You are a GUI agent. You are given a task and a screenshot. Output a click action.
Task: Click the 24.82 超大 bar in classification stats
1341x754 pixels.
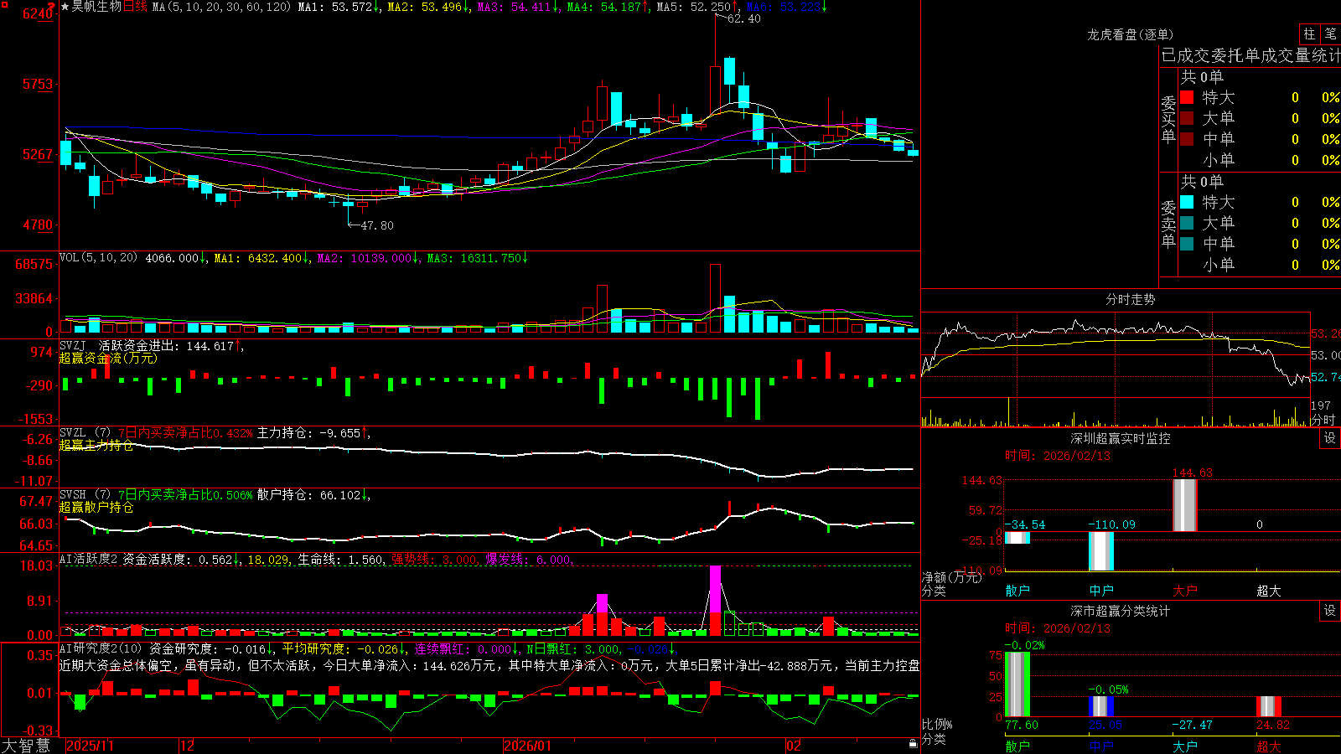(x=1268, y=706)
